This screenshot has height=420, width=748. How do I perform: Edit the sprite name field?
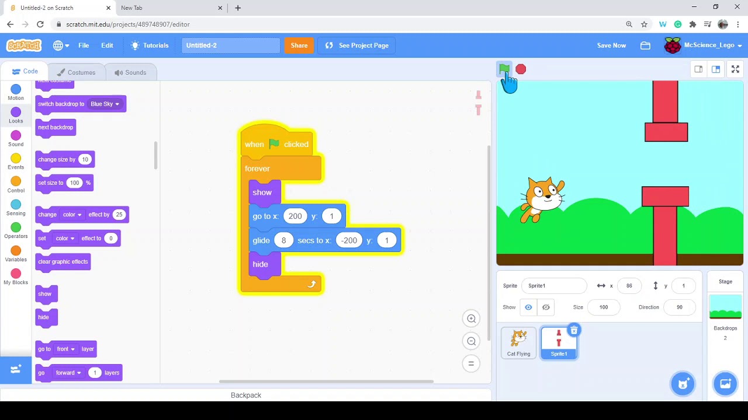coord(553,286)
